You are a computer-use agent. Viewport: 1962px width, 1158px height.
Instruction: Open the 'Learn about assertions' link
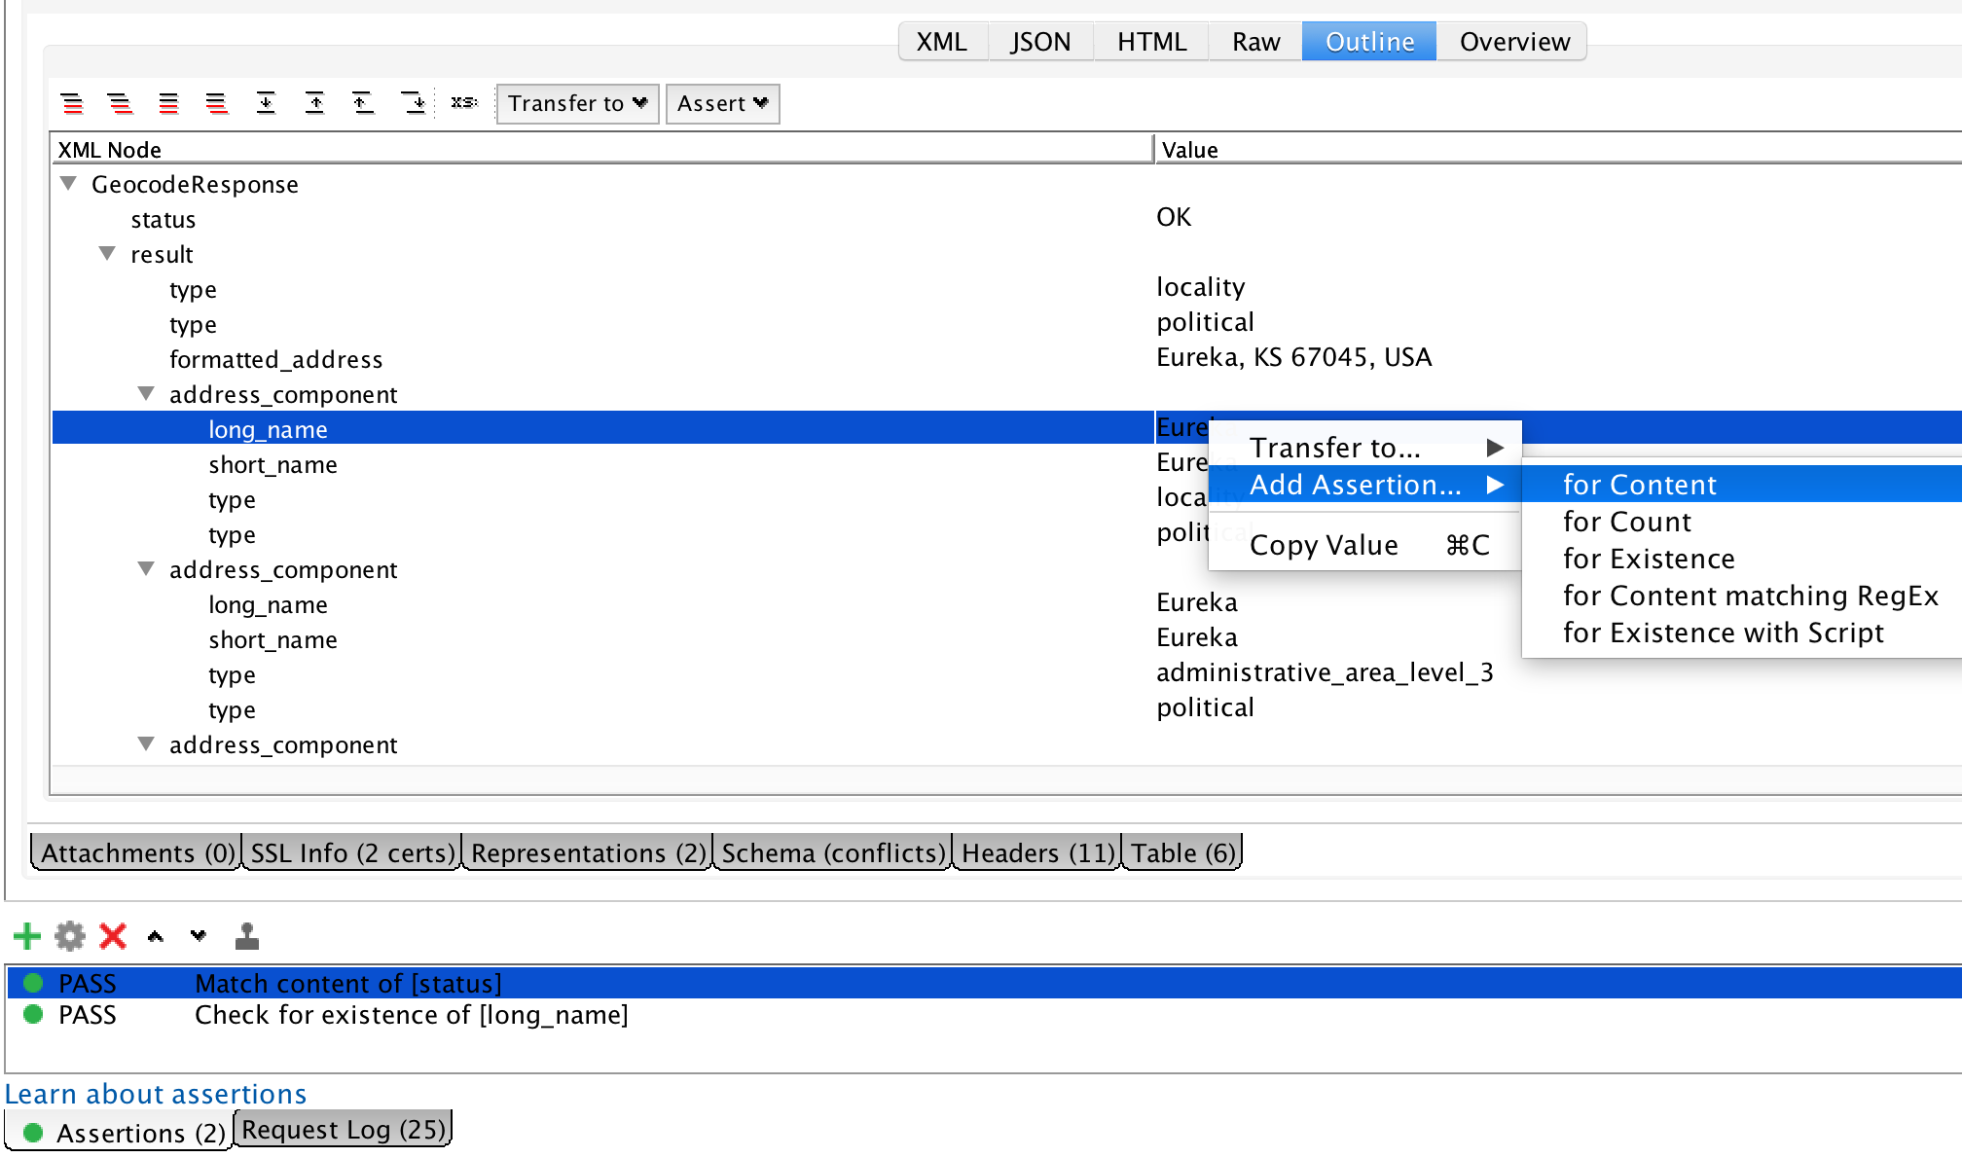pyautogui.click(x=156, y=1093)
